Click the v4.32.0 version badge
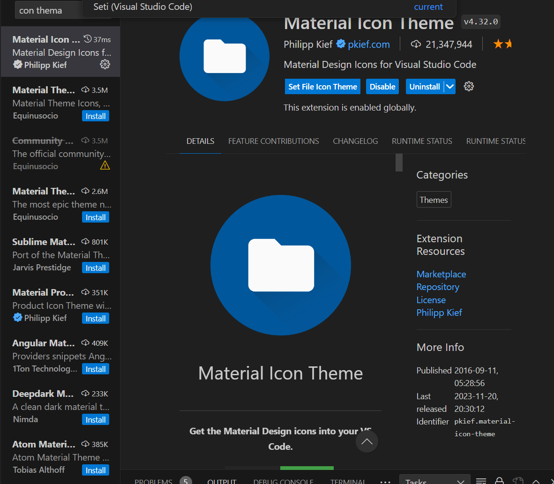Screen dimensions: 554x484 coord(480,22)
